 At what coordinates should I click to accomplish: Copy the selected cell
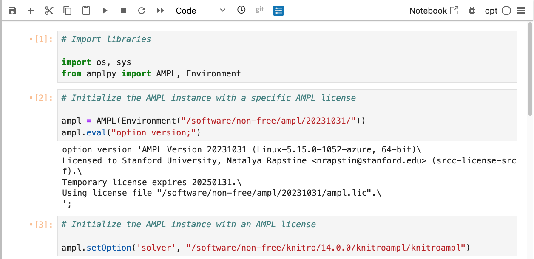tap(67, 10)
